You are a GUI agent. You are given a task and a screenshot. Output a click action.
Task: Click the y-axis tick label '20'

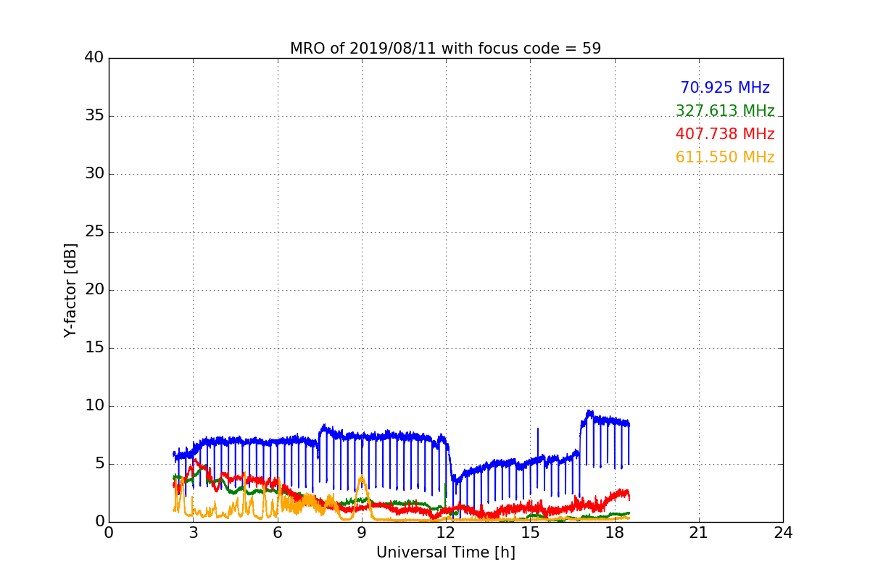point(94,290)
